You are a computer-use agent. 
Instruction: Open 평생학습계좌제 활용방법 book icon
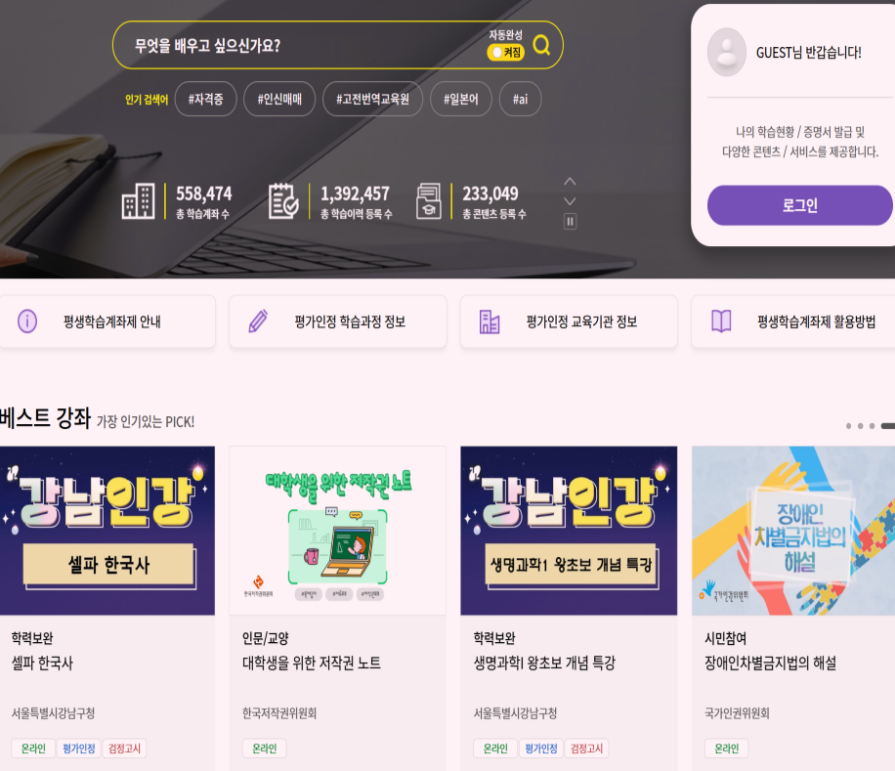[x=721, y=321]
